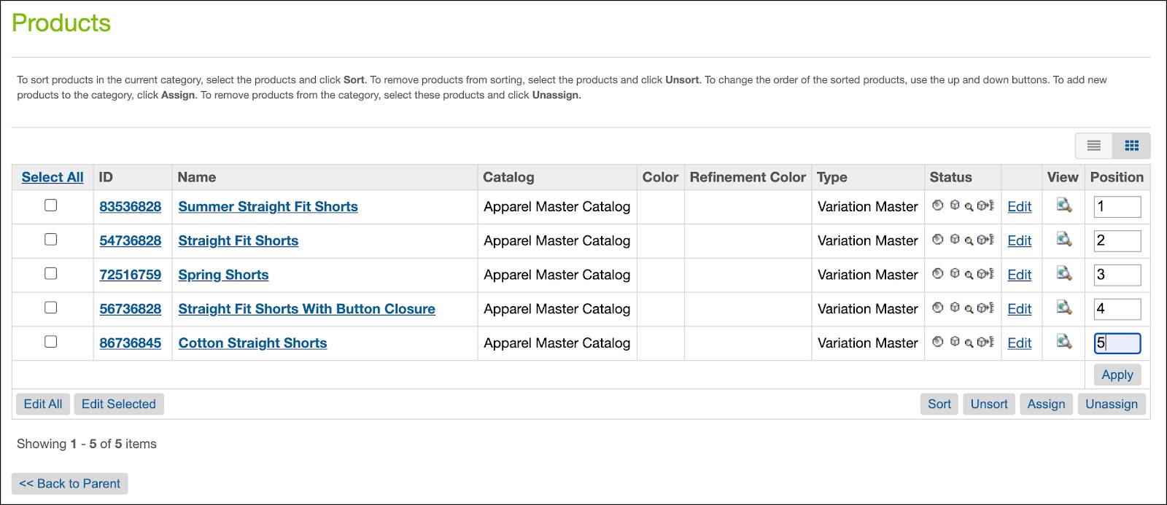Viewport: 1167px width, 505px height.
Task: Click Edit in the 54736828 row
Action: (1019, 240)
